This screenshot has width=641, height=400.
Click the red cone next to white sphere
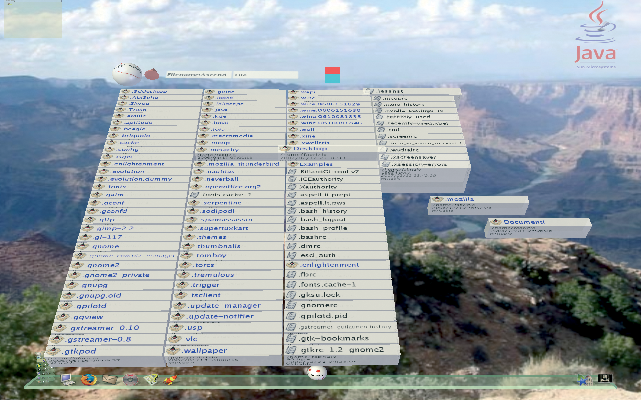(x=152, y=74)
